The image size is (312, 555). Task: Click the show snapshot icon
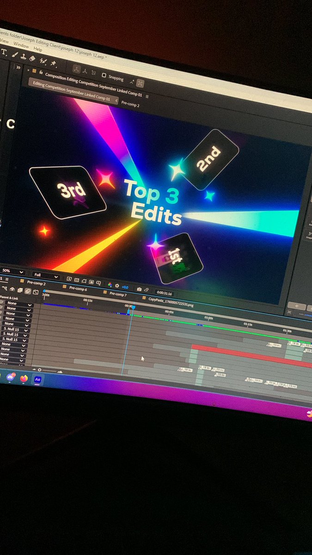pyautogui.click(x=146, y=290)
